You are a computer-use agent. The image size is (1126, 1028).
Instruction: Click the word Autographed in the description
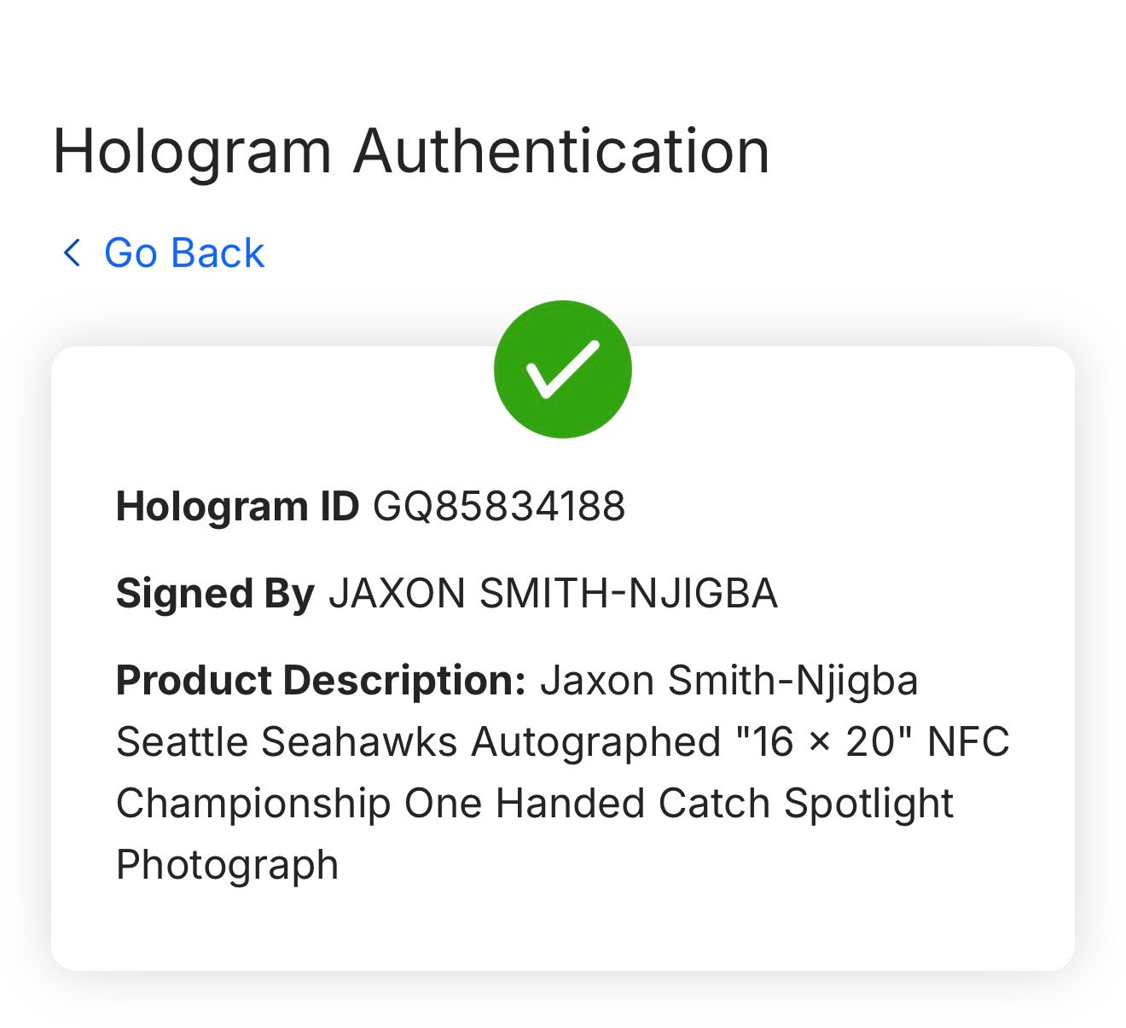(x=596, y=742)
